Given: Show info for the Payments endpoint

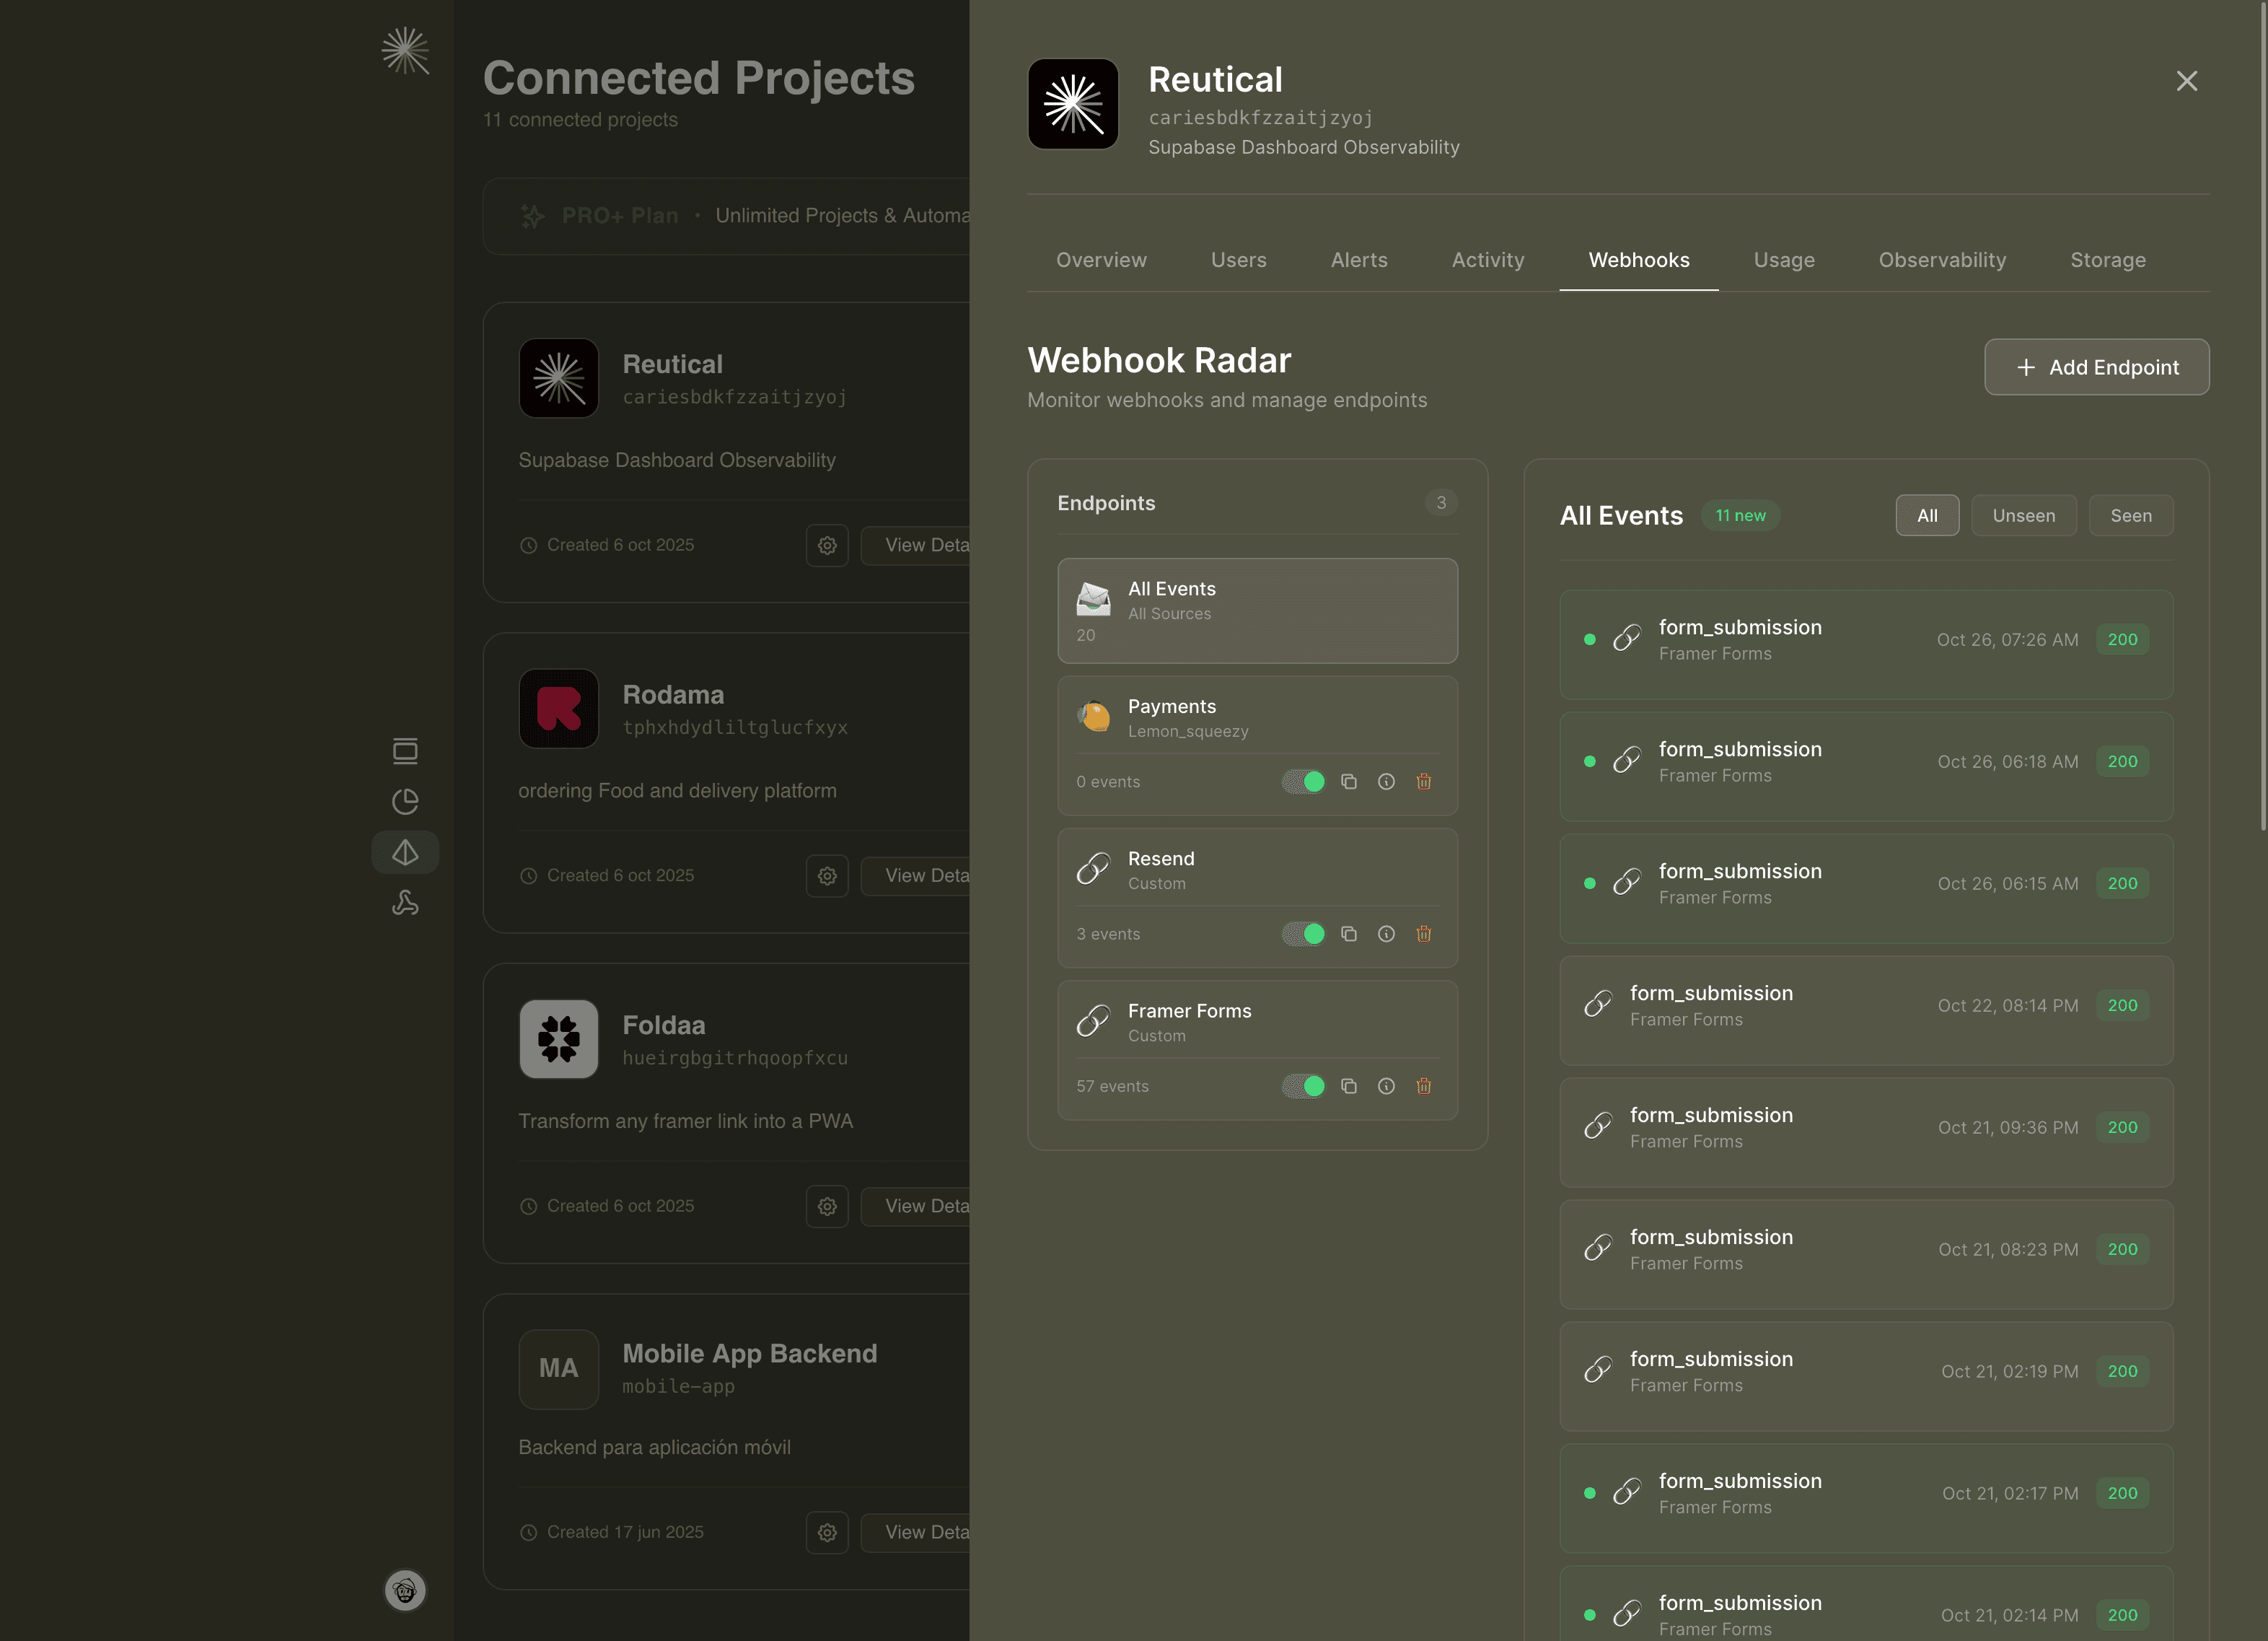Looking at the screenshot, I should click(1386, 782).
